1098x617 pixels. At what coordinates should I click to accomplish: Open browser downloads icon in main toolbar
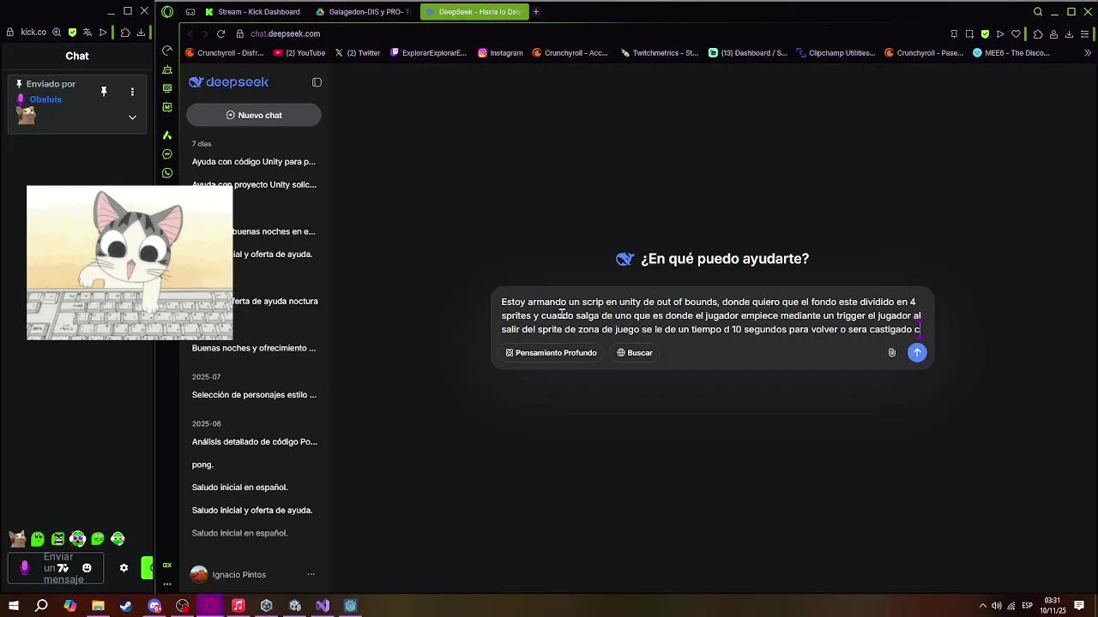[x=1069, y=33]
